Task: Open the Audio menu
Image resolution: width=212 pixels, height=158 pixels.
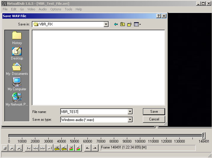Action: (x=43, y=9)
